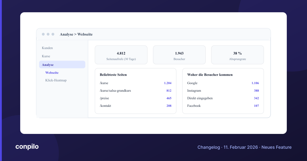
Task: Click the Analyse > Webseite breadcrumb title
Action: (x=76, y=34)
